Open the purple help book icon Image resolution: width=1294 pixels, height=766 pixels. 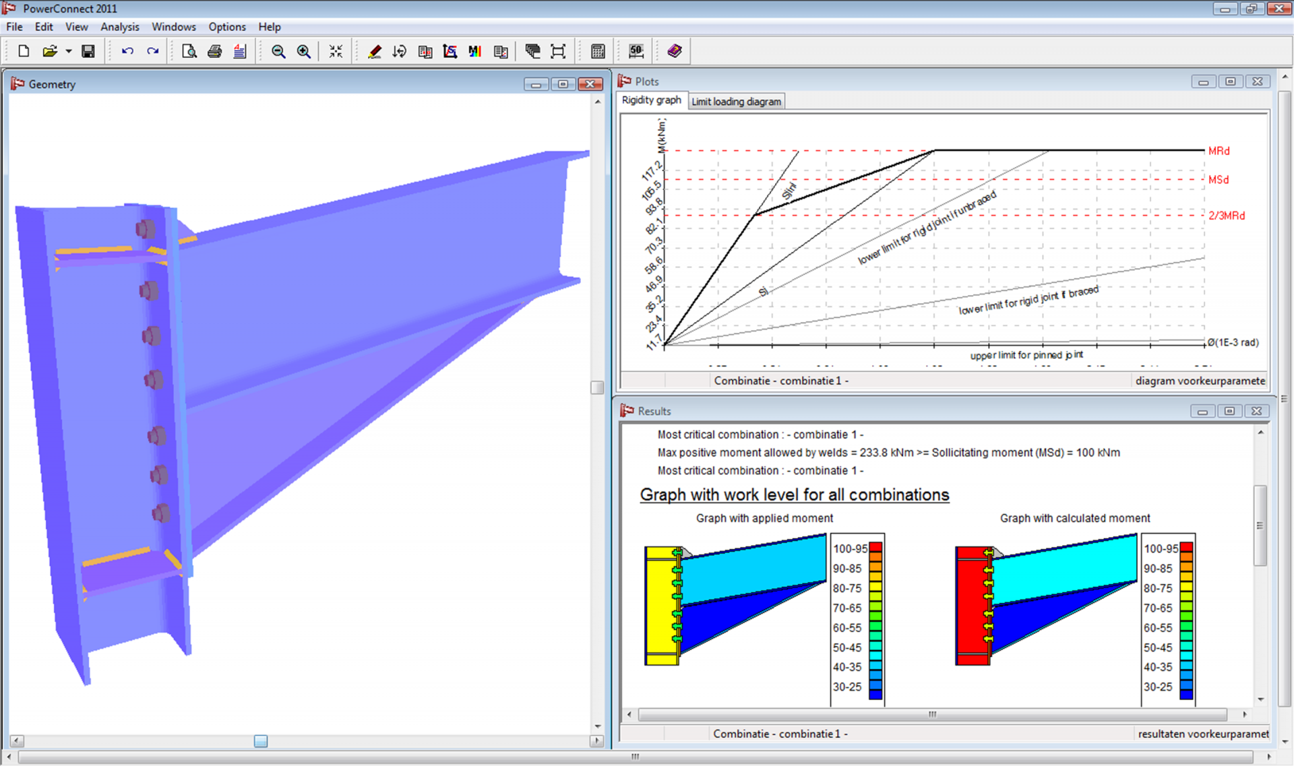(675, 51)
